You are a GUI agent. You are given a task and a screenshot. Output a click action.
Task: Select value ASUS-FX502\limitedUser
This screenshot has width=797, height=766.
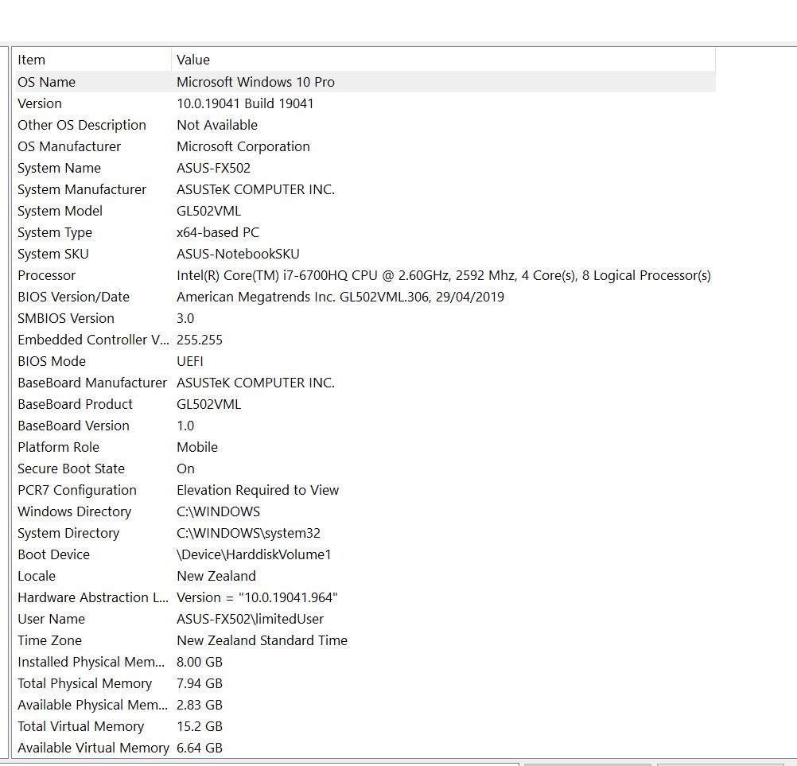(250, 619)
